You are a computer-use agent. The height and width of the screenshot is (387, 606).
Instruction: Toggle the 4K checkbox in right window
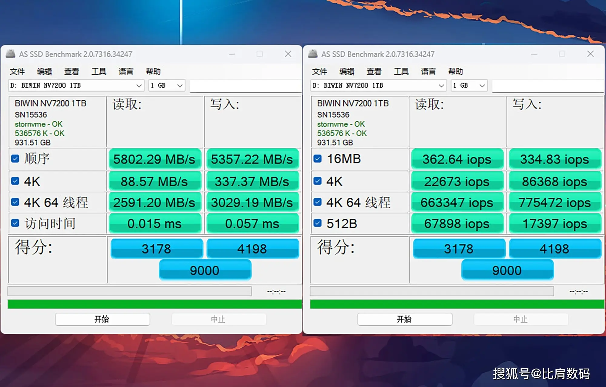(x=318, y=181)
